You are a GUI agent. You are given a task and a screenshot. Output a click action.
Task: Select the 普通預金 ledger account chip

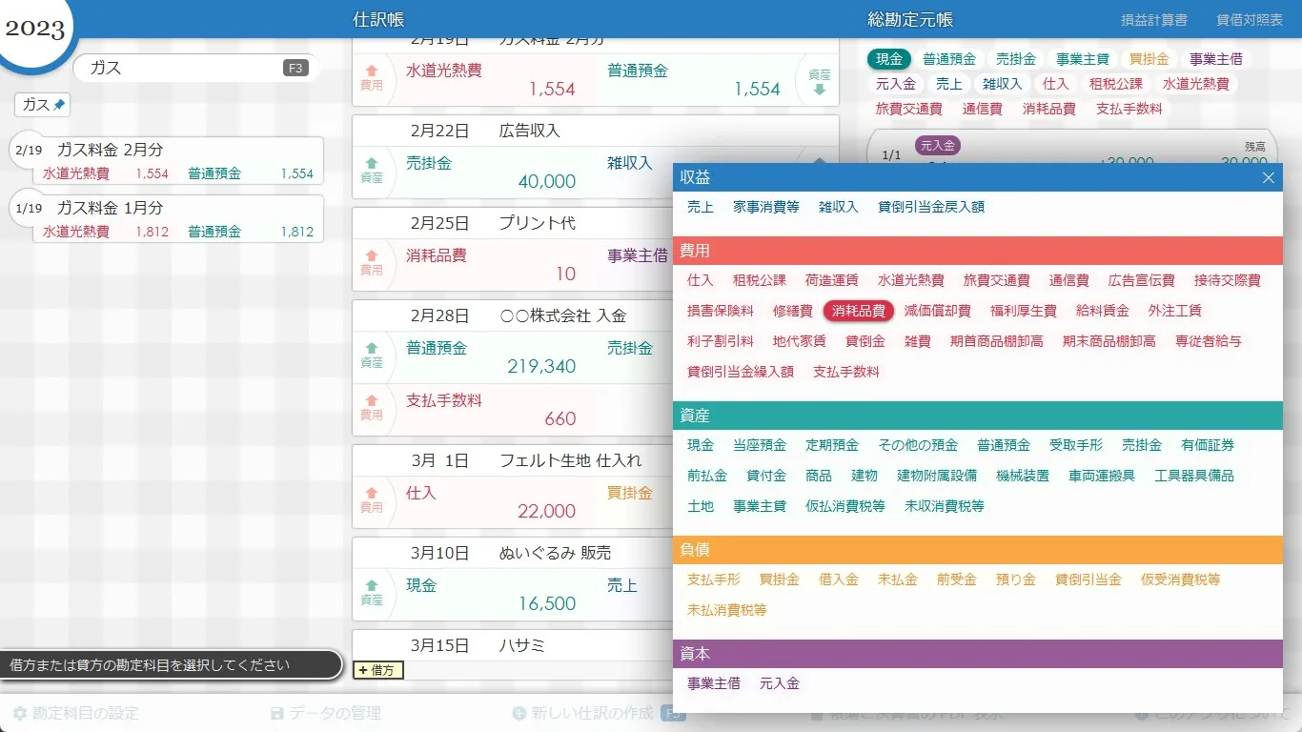[949, 59]
